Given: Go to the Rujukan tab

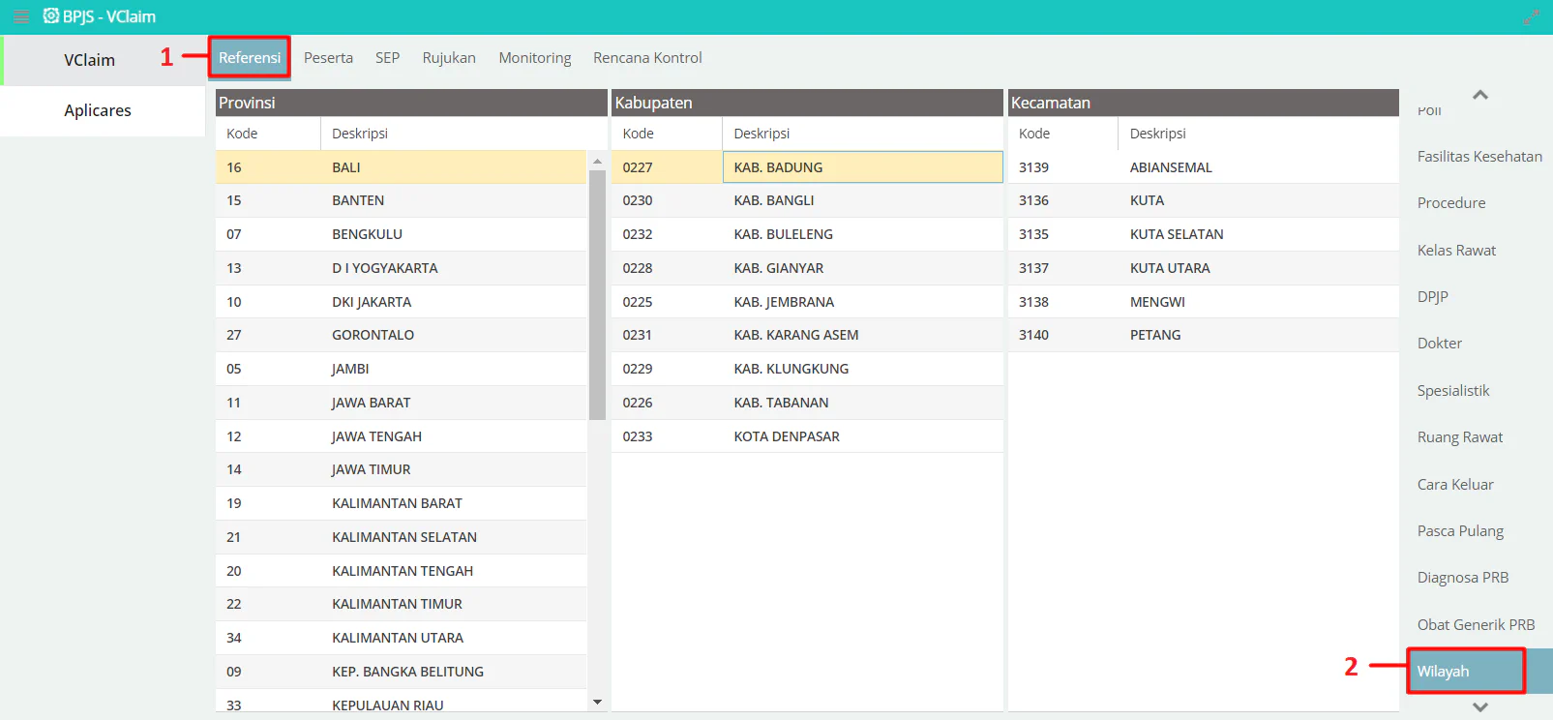Looking at the screenshot, I should coord(449,58).
